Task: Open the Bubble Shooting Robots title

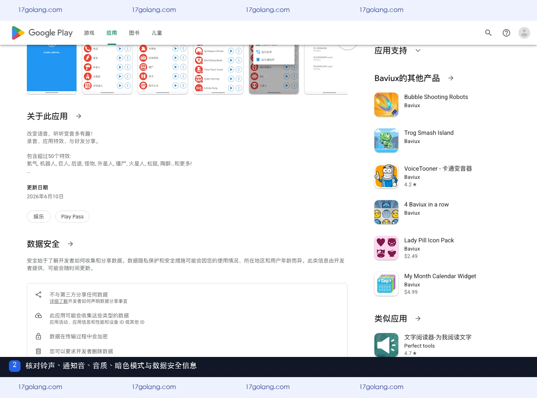Action: point(436,97)
